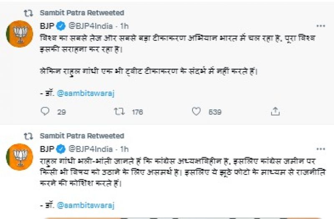Click verified badge on first BJP tweet

pyautogui.click(x=60, y=26)
